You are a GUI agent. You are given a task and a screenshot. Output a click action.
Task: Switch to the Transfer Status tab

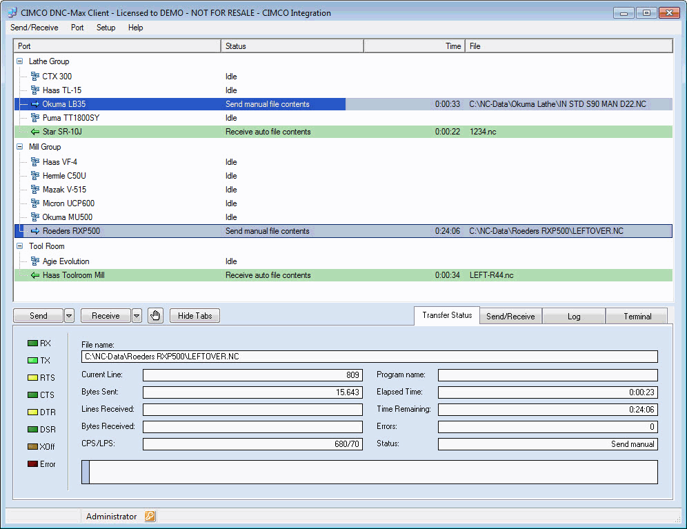(x=447, y=316)
